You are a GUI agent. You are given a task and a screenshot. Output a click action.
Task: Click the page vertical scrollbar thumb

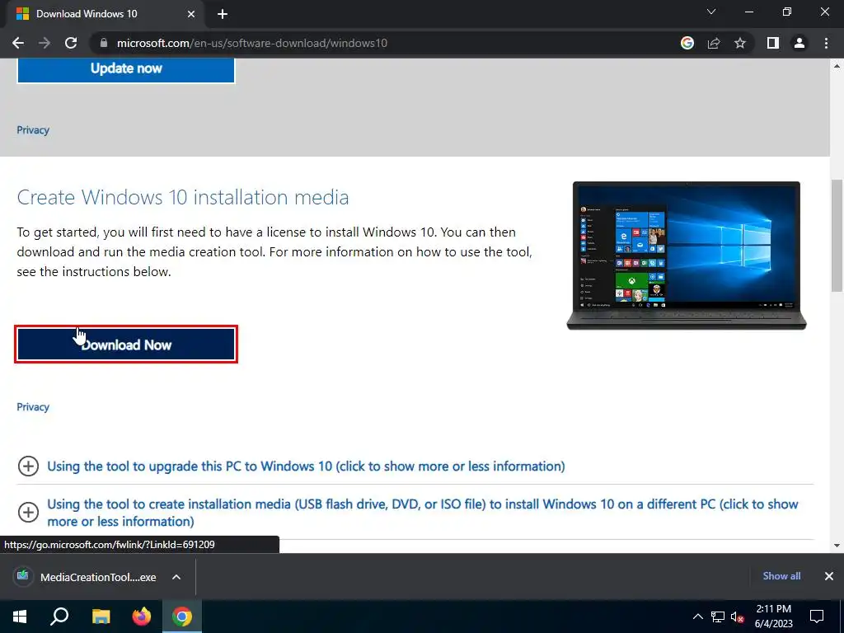837,236
